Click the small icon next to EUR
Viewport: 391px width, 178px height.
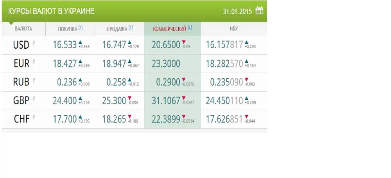pyautogui.click(x=34, y=63)
